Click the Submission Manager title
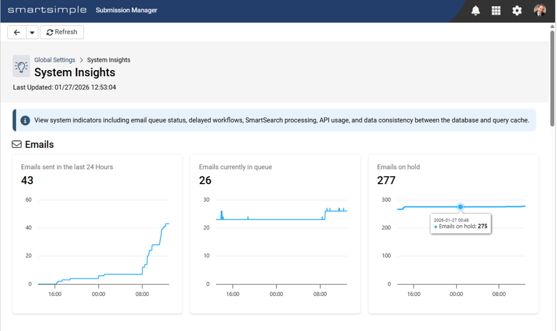This screenshot has width=557, height=331. [x=127, y=10]
